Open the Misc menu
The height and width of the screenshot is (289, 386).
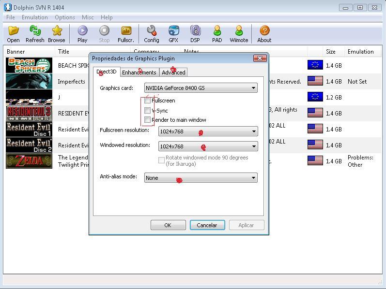click(x=88, y=17)
